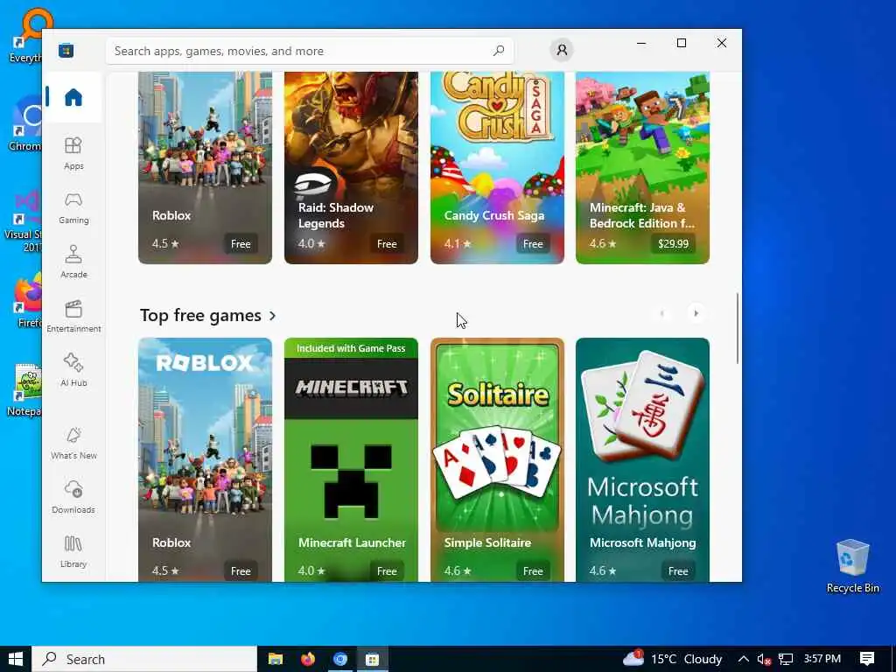
Task: Go to the Gaming section
Action: (x=73, y=207)
